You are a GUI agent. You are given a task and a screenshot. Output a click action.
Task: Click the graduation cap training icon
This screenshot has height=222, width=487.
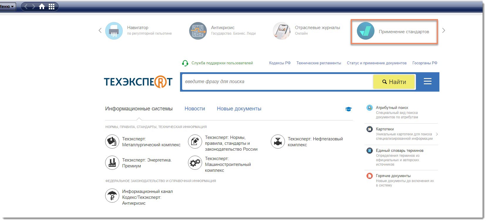point(348,109)
